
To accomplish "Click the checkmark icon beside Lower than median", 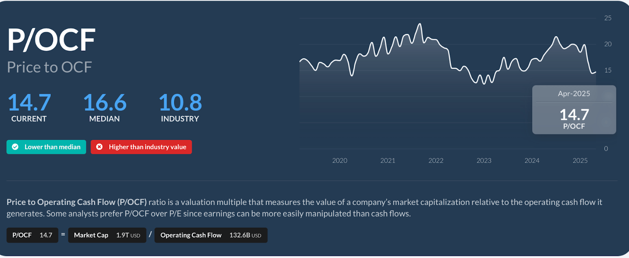I will [15, 147].
